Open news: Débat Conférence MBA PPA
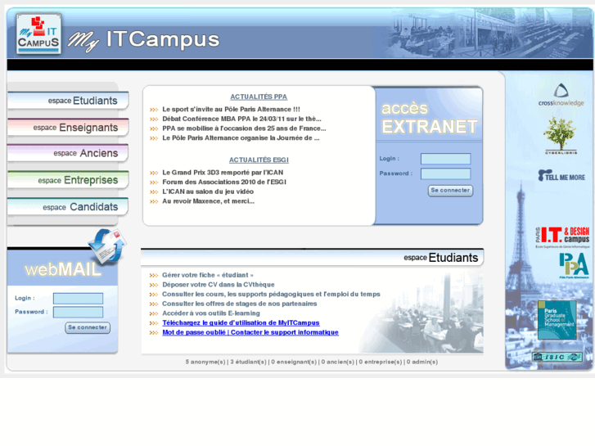The height and width of the screenshot is (446, 595). point(241,119)
